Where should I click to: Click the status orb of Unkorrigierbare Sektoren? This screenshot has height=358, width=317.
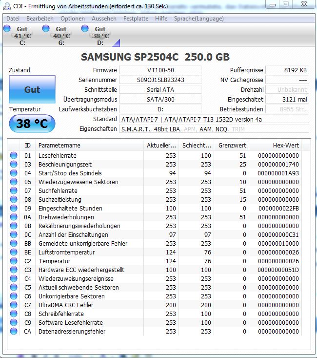(14, 296)
